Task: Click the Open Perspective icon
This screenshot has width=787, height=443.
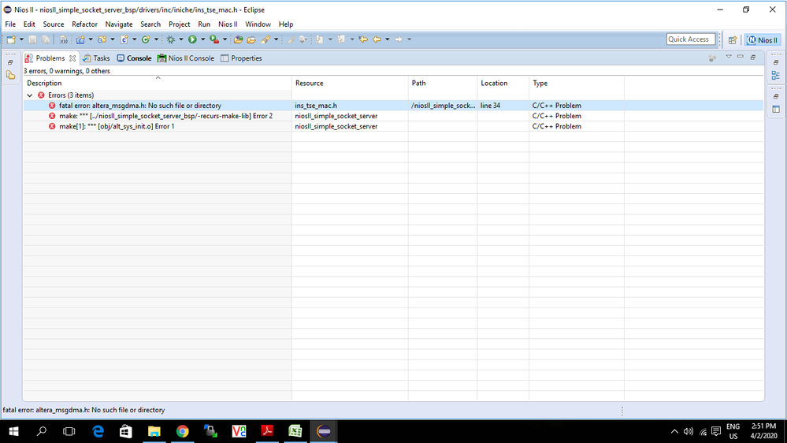Action: [732, 40]
